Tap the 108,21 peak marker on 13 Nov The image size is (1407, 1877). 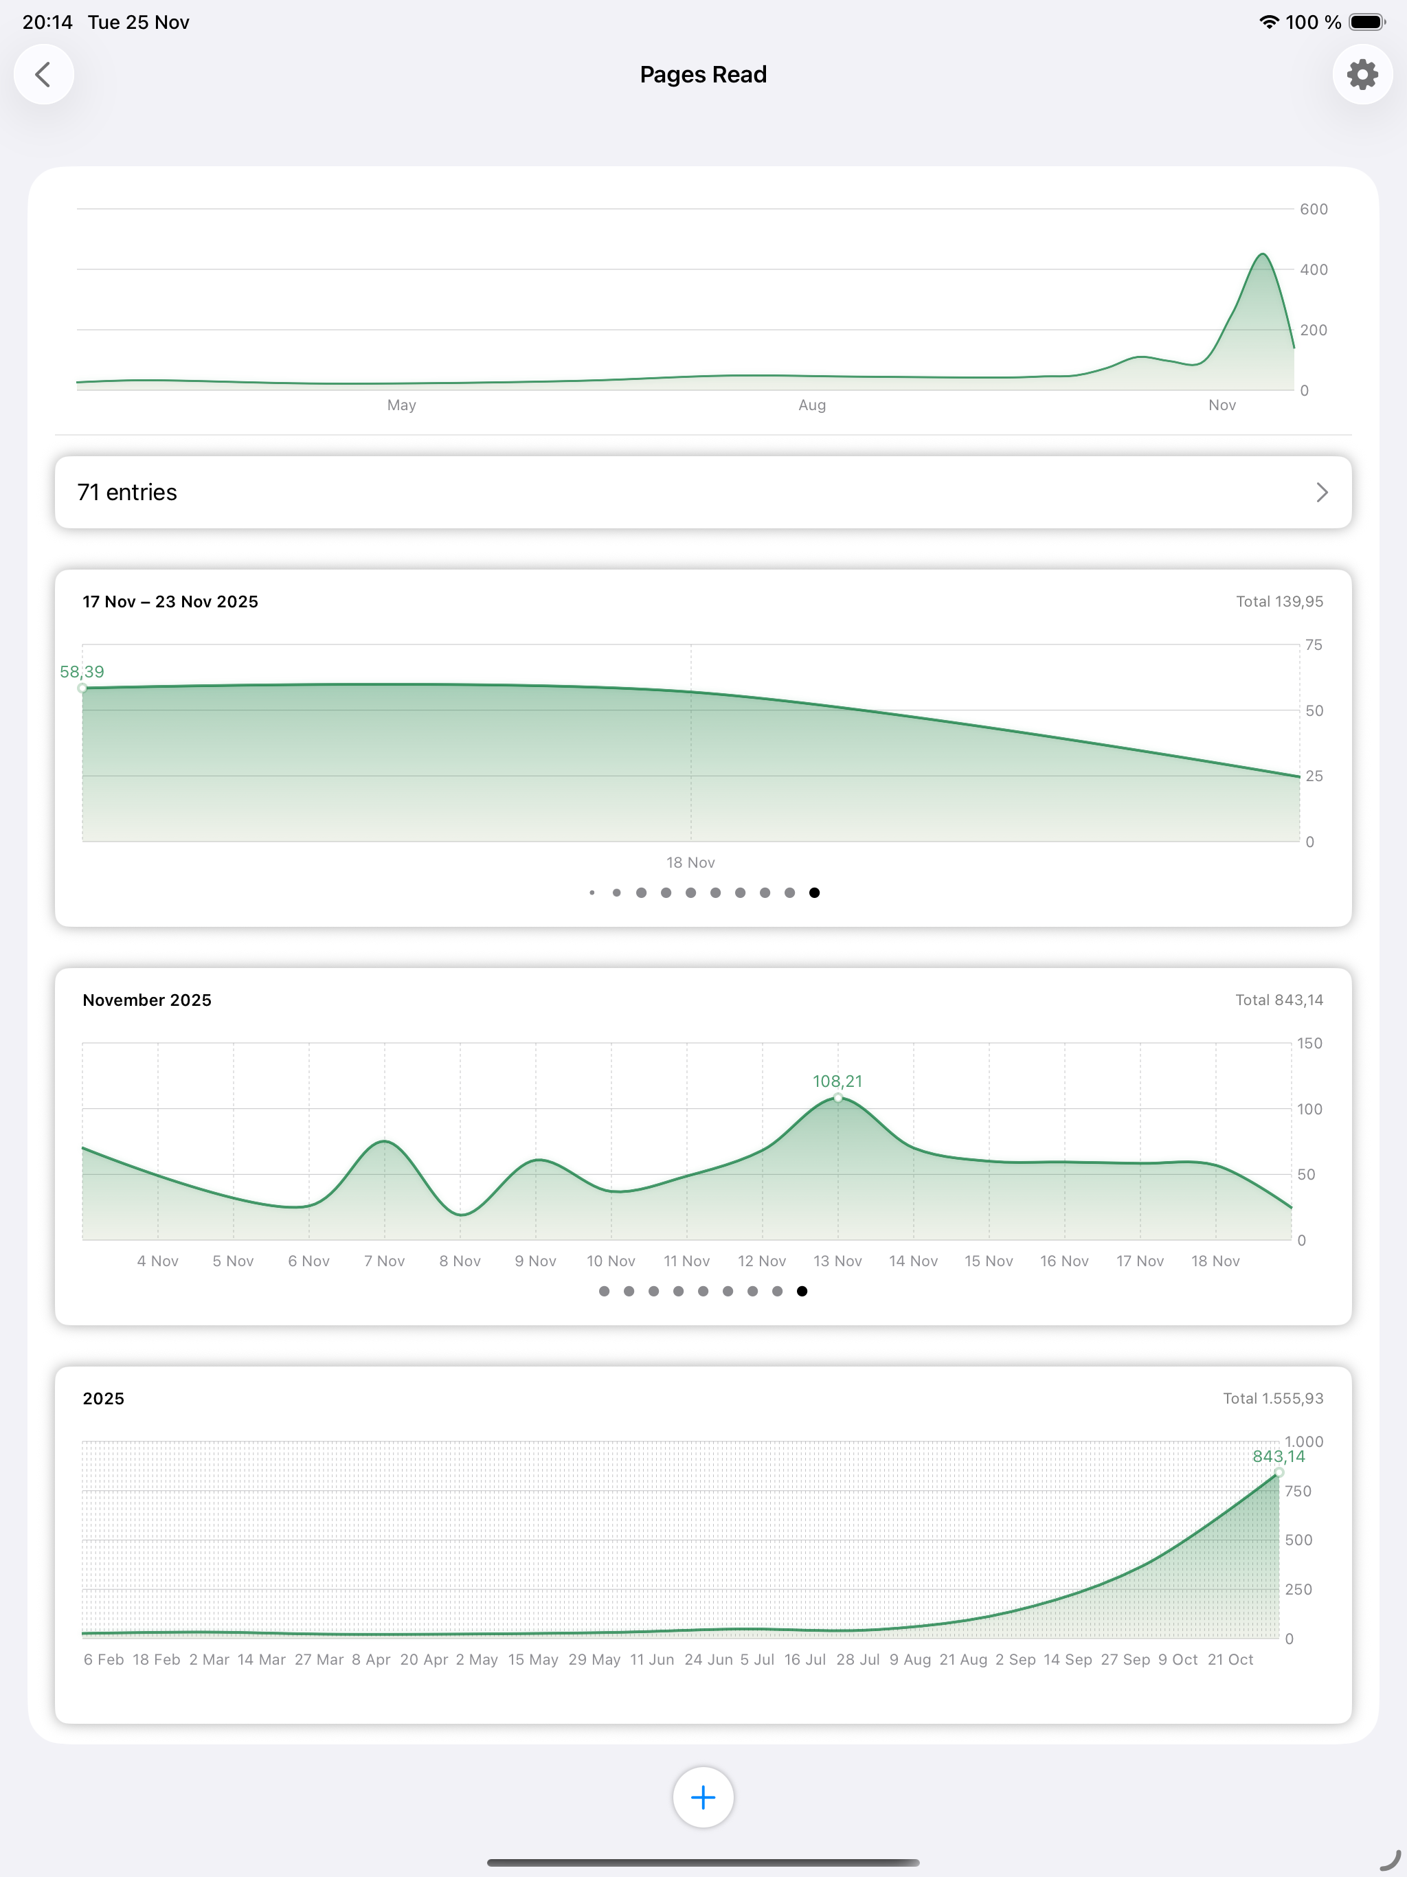pyautogui.click(x=837, y=1097)
